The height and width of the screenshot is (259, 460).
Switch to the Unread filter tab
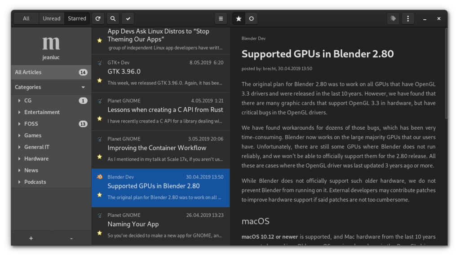[52, 18]
